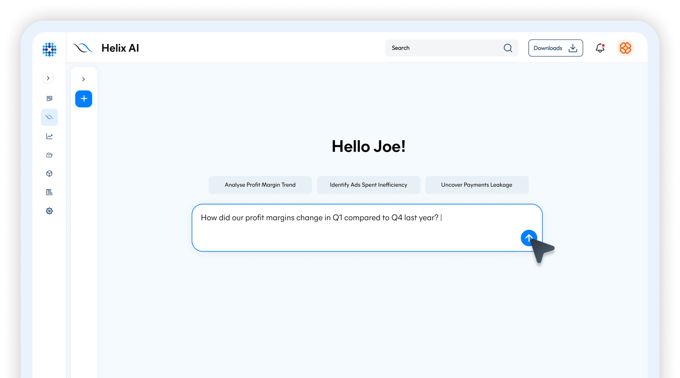Start a new chat with plus button
Image resolution: width=680 pixels, height=378 pixels.
coord(84,99)
